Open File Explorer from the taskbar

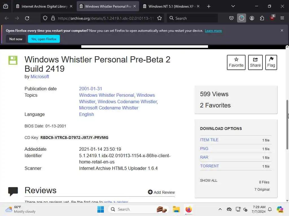(176, 209)
